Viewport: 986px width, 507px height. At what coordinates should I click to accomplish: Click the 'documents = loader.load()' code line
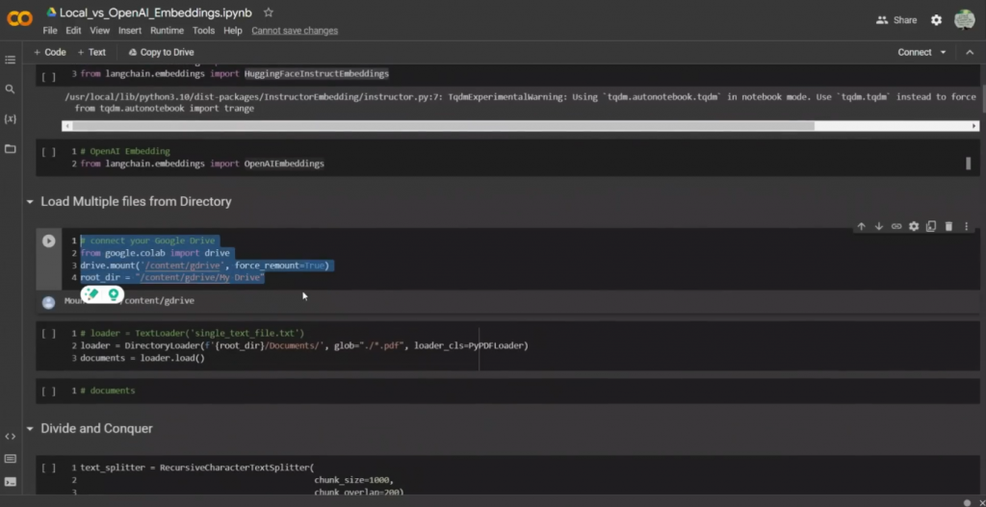pos(143,358)
